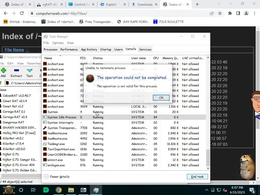This screenshot has height=195, width=260.
Task: Toggle the Chrome side panel icon
Action: (238, 13)
